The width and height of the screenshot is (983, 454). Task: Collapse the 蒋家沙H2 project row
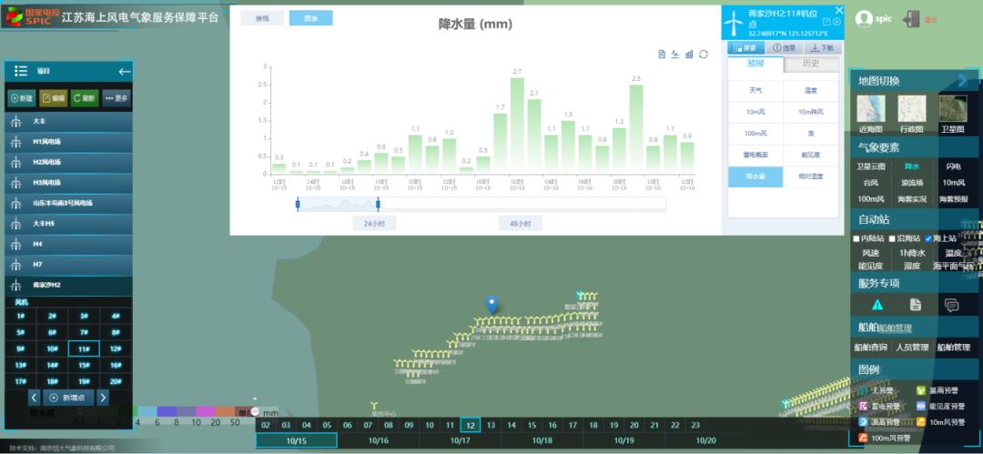pos(68,285)
